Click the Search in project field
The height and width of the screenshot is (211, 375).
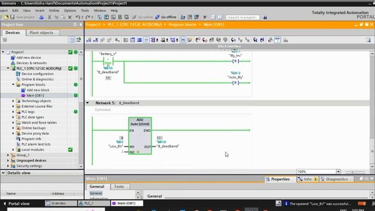pyautogui.click(x=243, y=17)
